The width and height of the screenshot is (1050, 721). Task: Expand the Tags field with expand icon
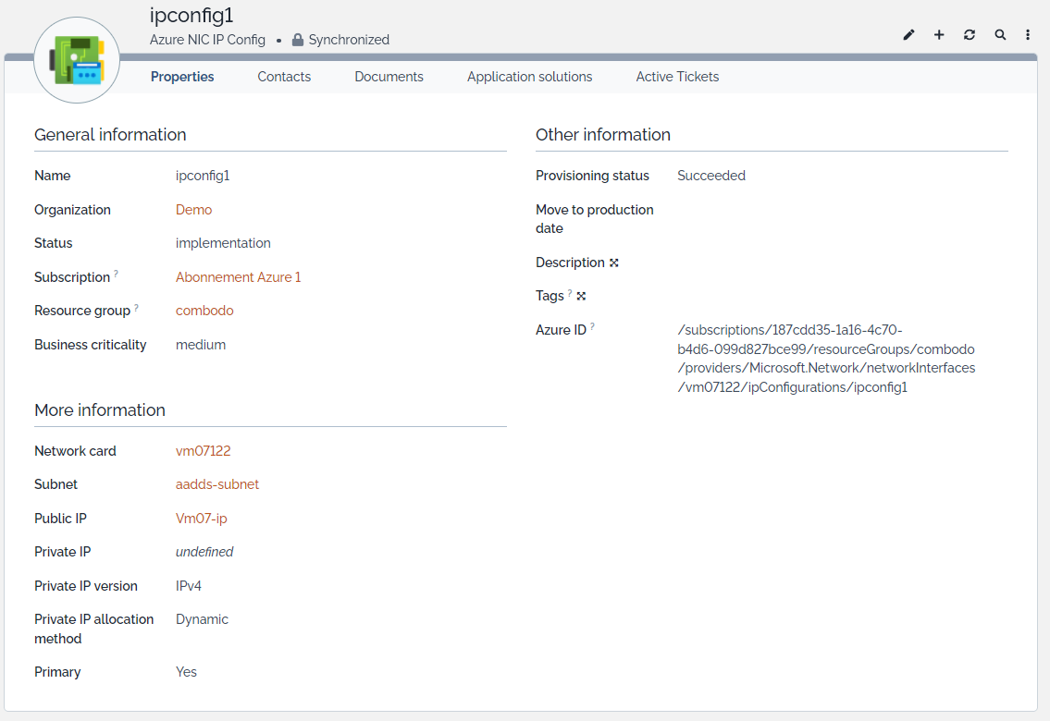581,296
